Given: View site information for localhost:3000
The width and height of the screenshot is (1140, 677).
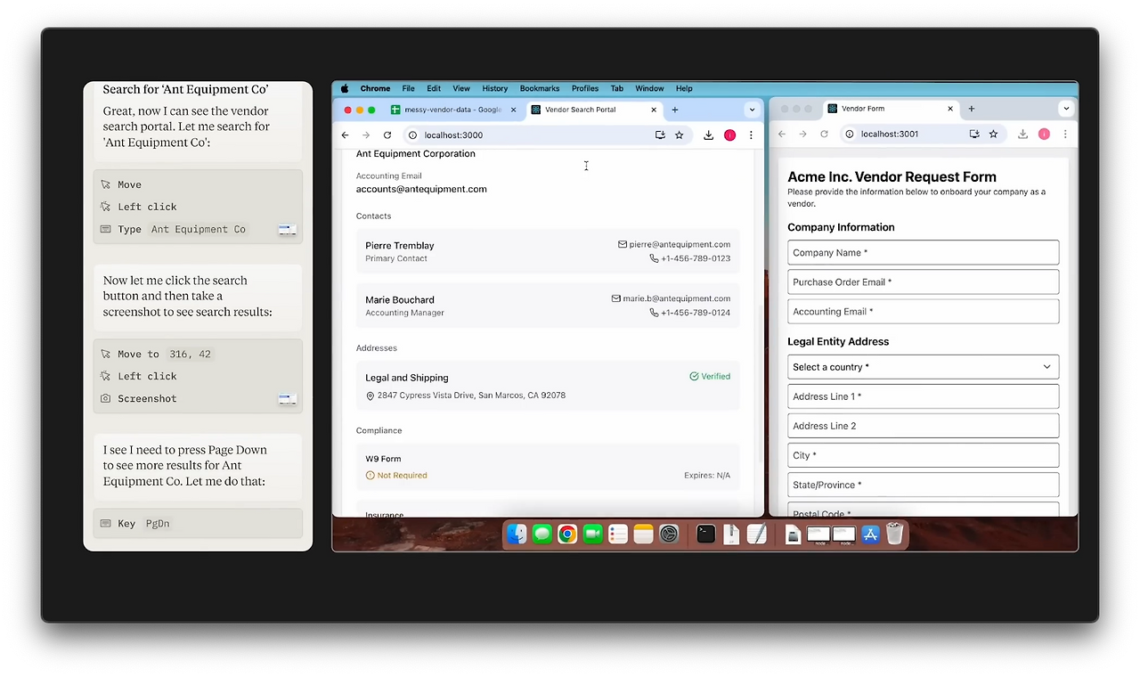Looking at the screenshot, I should (412, 135).
